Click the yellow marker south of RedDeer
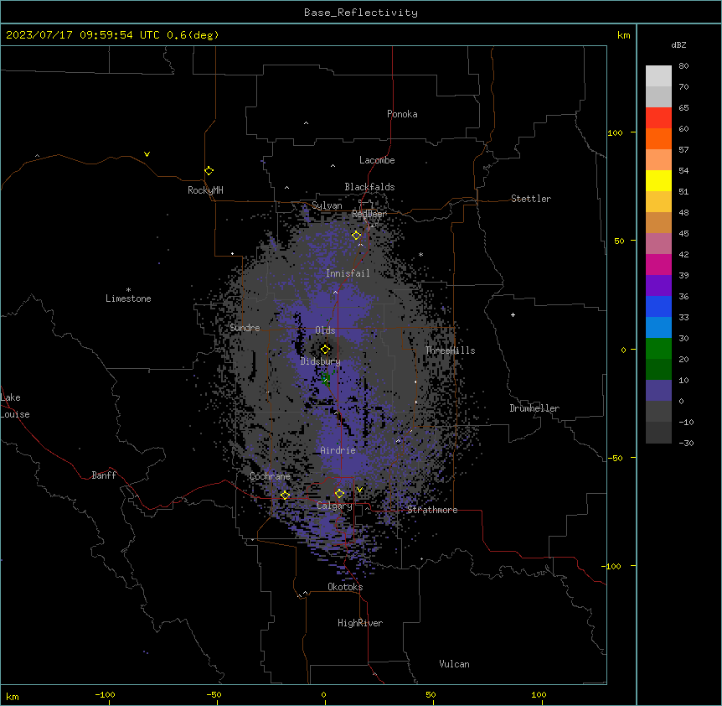The height and width of the screenshot is (706, 722). pyautogui.click(x=356, y=236)
